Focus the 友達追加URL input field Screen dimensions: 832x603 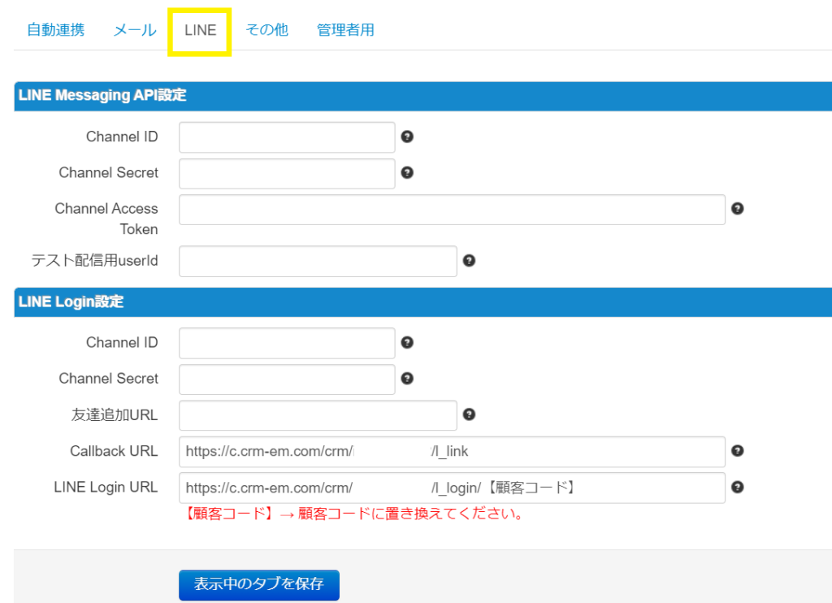(x=318, y=415)
